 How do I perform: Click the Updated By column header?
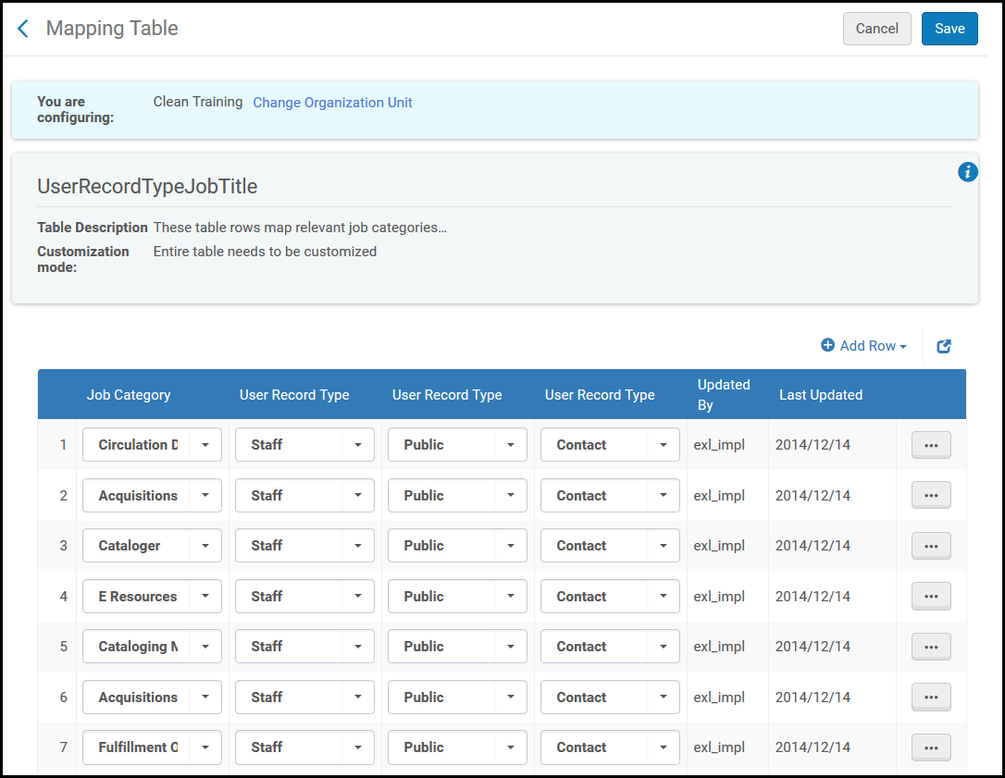tap(723, 395)
